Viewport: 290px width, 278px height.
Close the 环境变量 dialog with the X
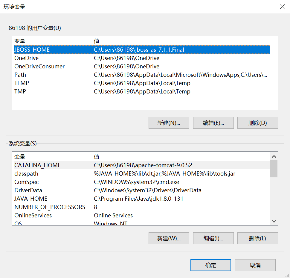pyautogui.click(x=282, y=7)
